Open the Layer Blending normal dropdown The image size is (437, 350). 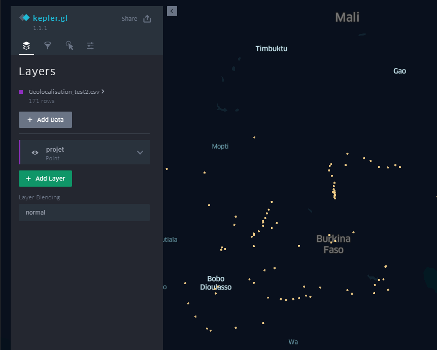click(84, 212)
